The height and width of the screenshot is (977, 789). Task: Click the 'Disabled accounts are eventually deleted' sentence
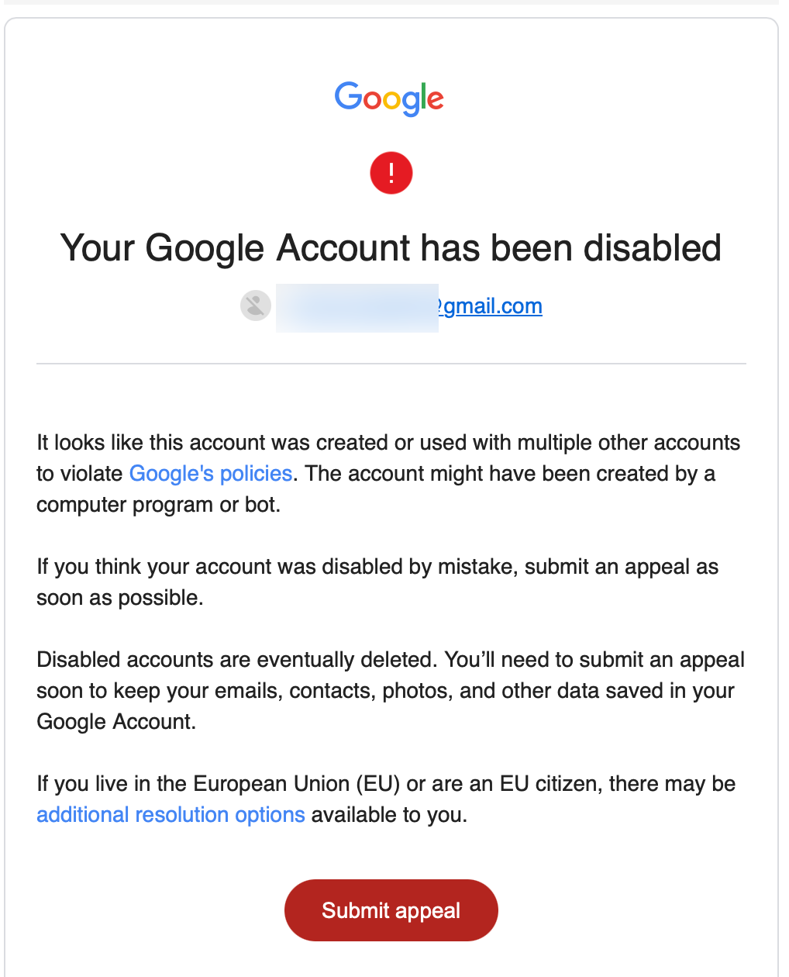coord(237,660)
